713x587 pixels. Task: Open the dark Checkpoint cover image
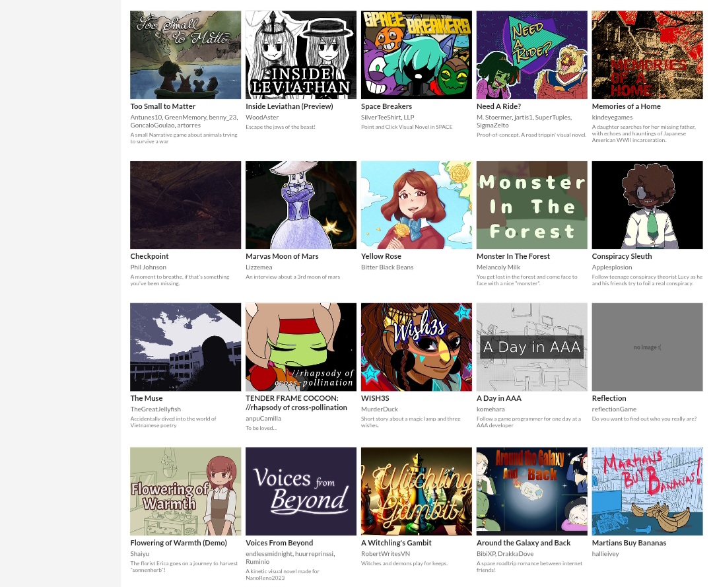pyautogui.click(x=186, y=205)
